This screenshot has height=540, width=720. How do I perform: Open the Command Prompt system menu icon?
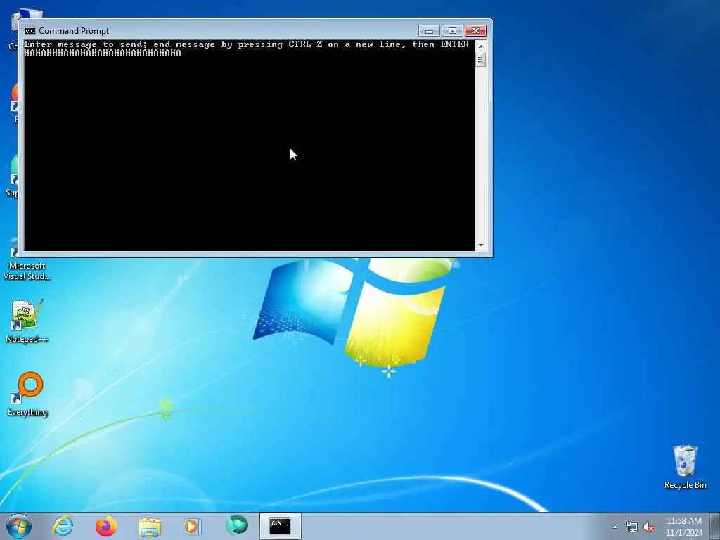coord(30,31)
